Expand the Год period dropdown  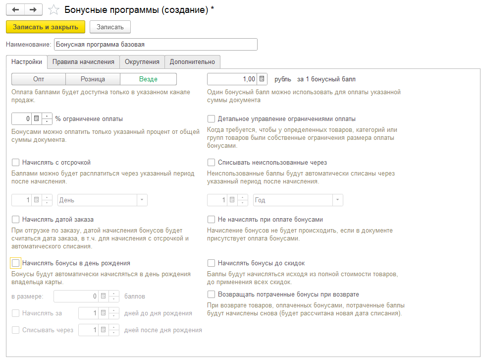(337, 200)
